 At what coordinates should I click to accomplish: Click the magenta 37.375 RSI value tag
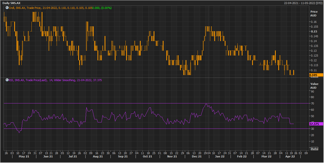316,124
